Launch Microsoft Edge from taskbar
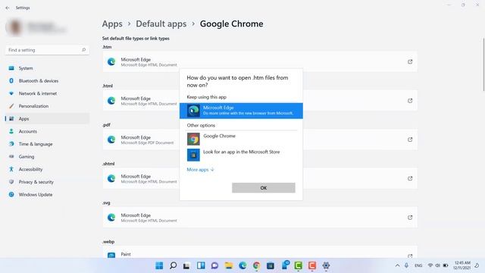Viewport: 485px width, 273px height. click(x=242, y=265)
